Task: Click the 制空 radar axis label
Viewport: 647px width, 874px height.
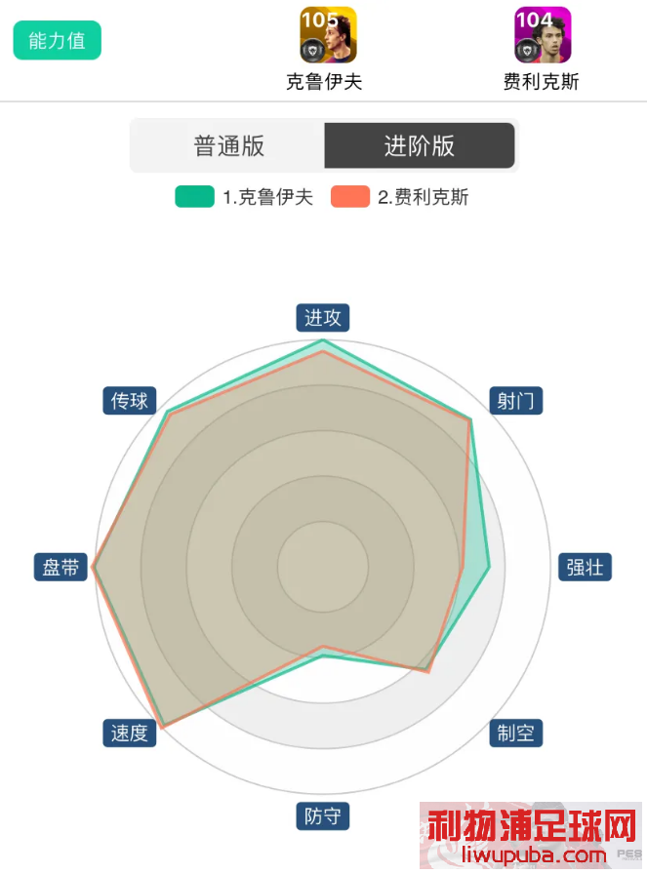Action: [516, 733]
